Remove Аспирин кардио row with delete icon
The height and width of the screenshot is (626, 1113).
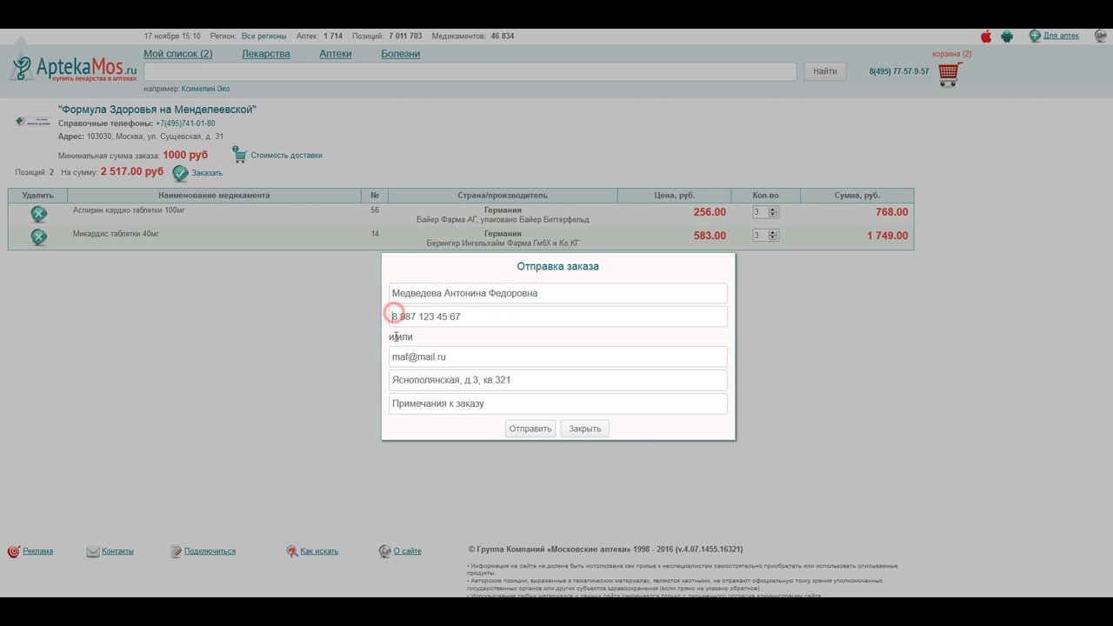point(38,214)
